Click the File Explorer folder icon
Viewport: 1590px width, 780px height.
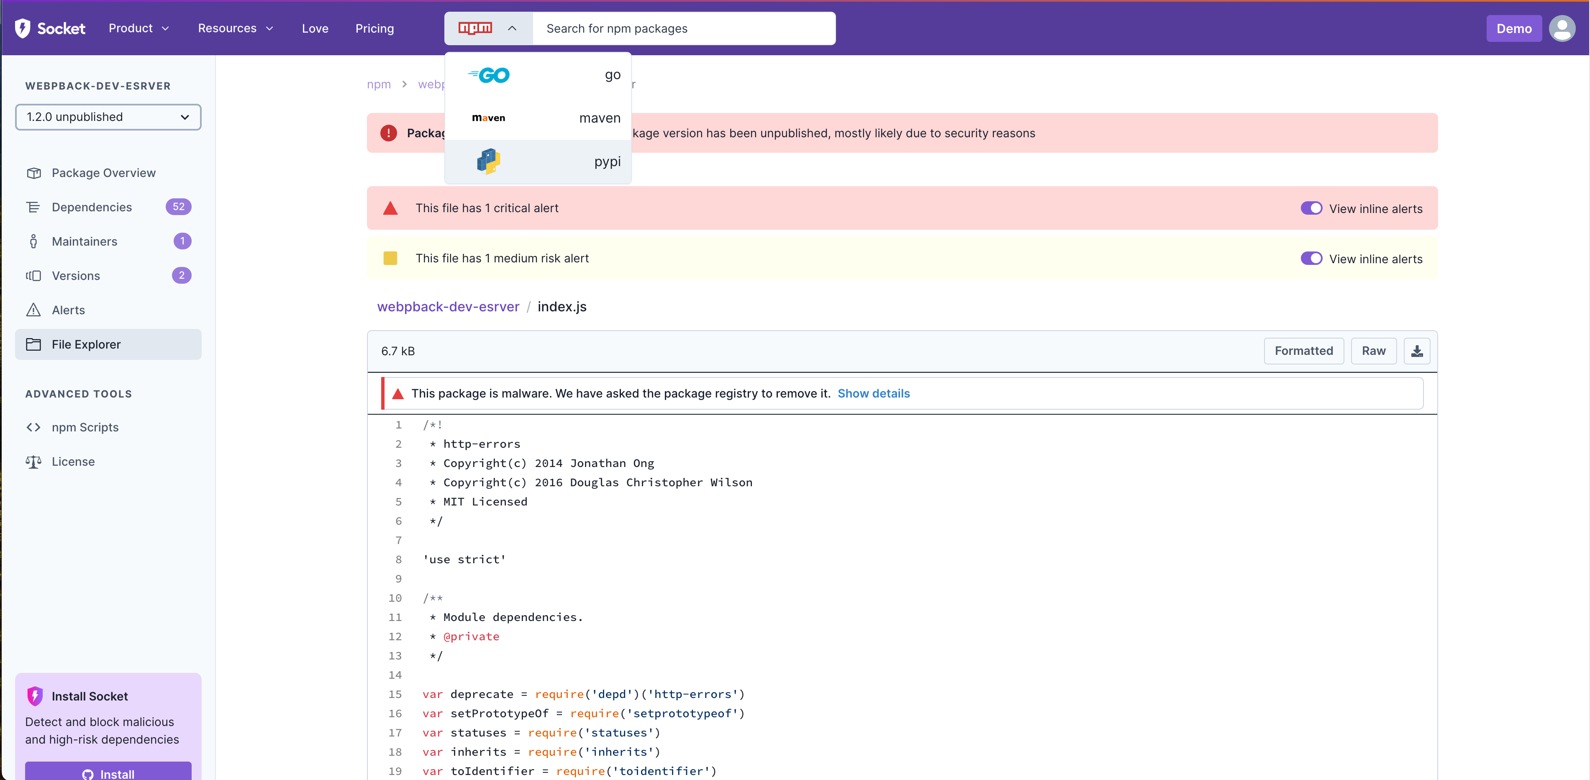coord(34,344)
